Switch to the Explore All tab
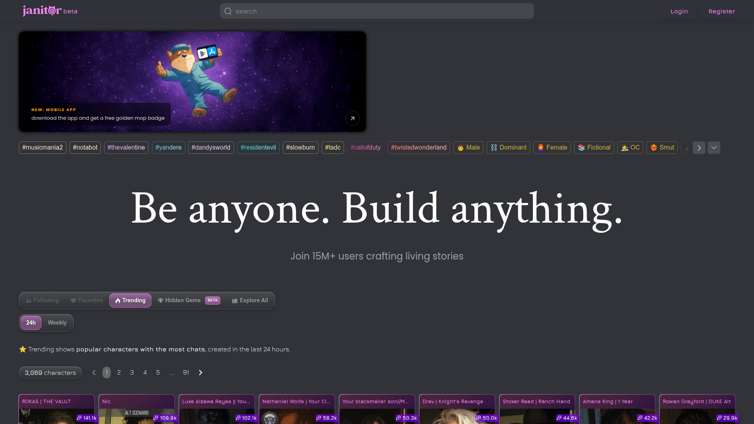Image resolution: width=754 pixels, height=424 pixels. (x=250, y=300)
